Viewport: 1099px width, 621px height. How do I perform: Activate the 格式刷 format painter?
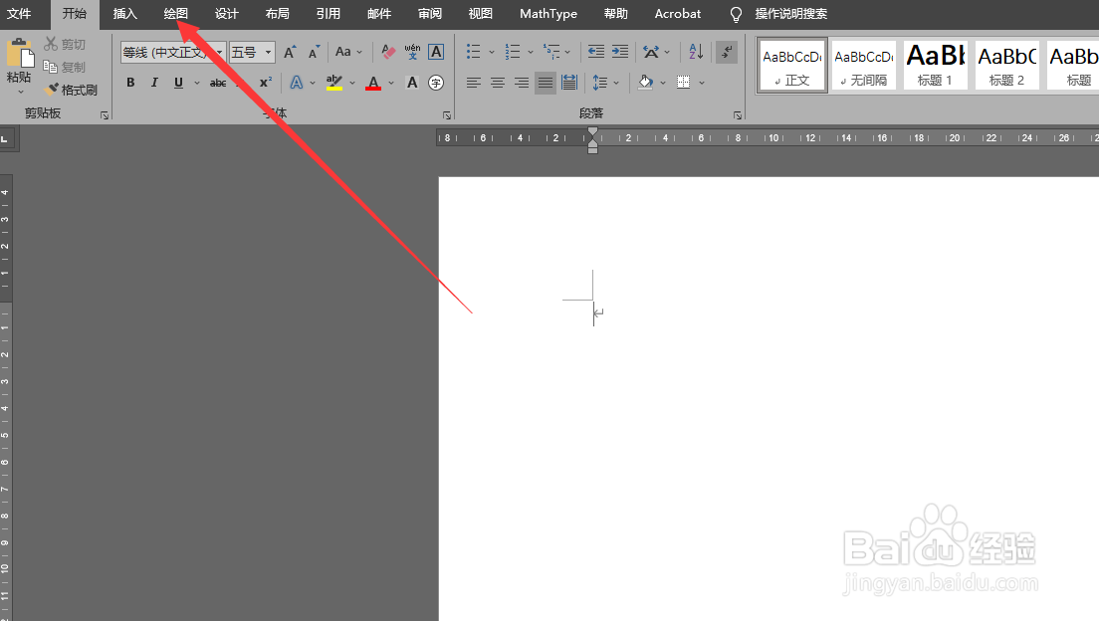(x=72, y=90)
